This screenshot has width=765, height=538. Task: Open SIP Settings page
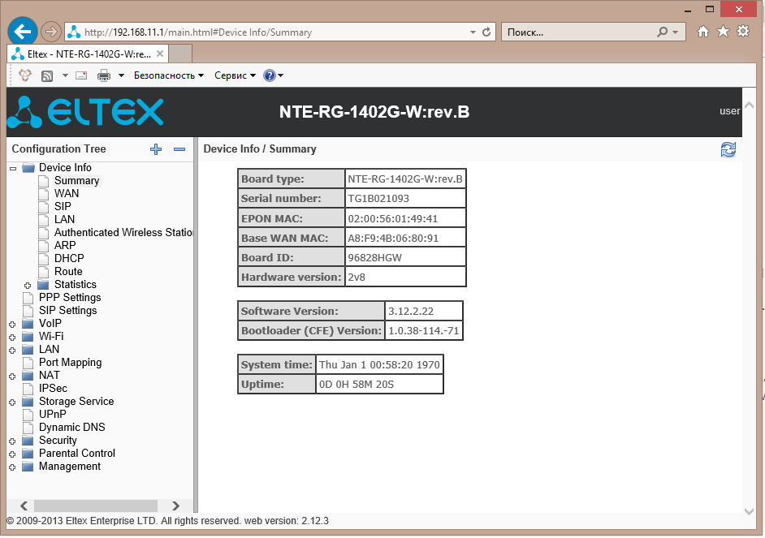click(68, 311)
